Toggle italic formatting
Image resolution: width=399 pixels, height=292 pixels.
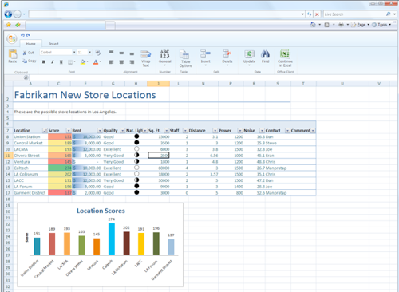pos(53,62)
